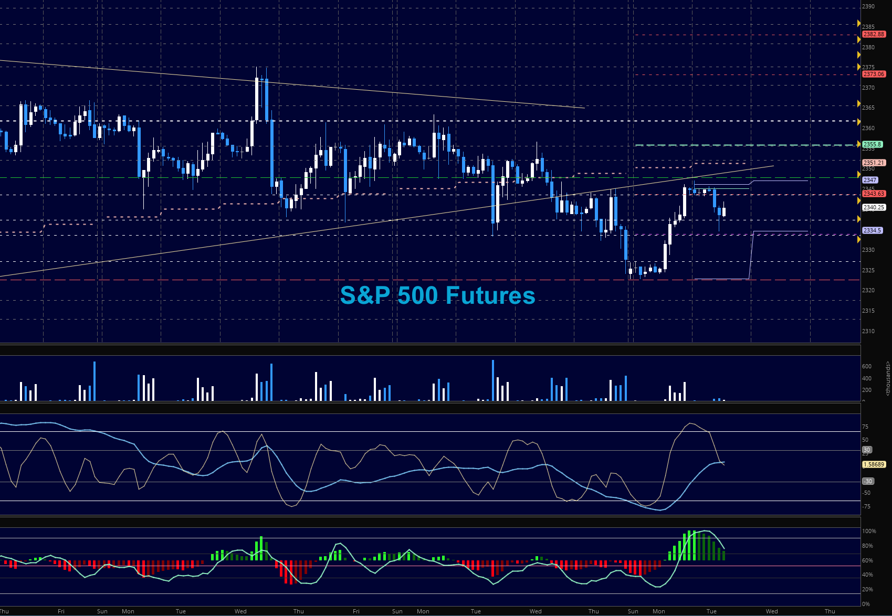Click the 2310 price axis value
892x616 pixels.
[868, 331]
